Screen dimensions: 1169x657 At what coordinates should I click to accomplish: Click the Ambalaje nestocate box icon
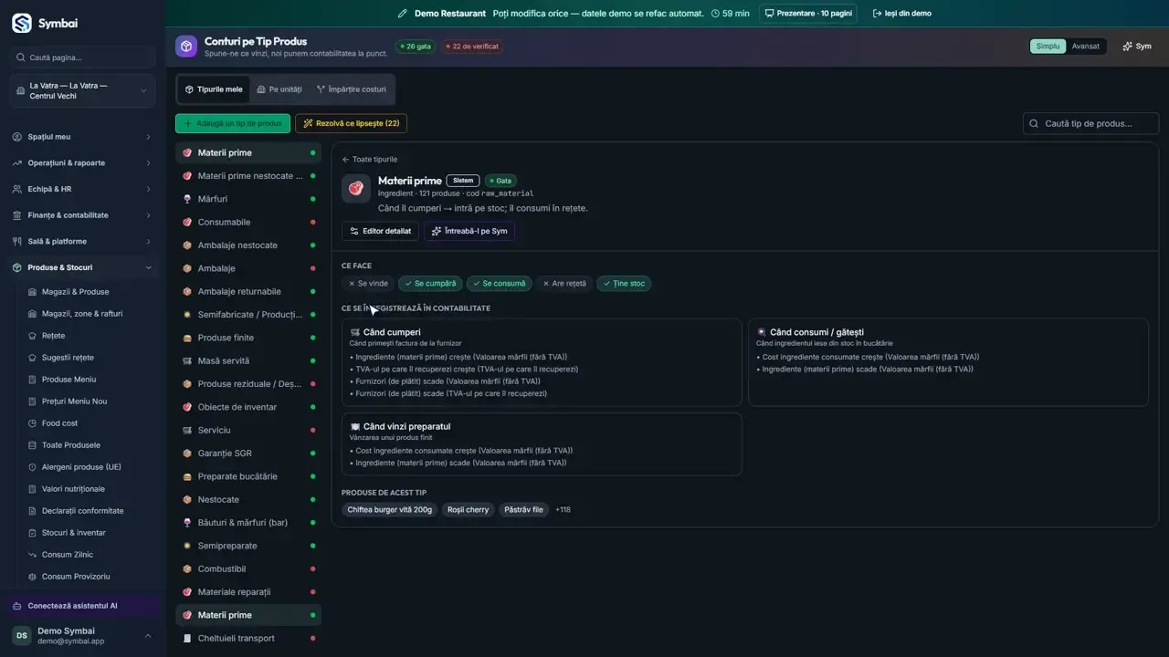[x=187, y=245]
